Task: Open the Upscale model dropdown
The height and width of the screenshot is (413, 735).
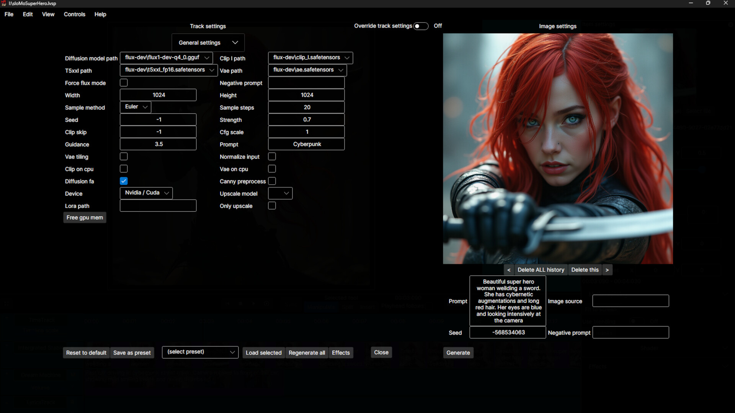Action: click(x=280, y=193)
